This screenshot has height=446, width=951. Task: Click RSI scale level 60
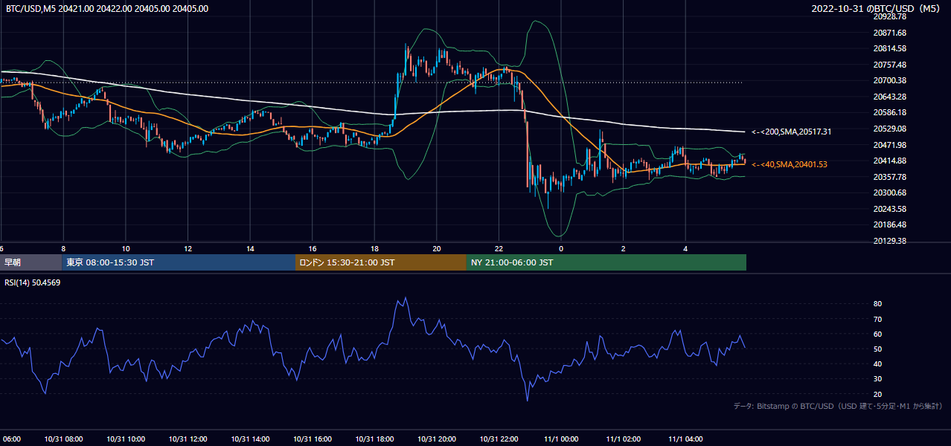[877, 334]
